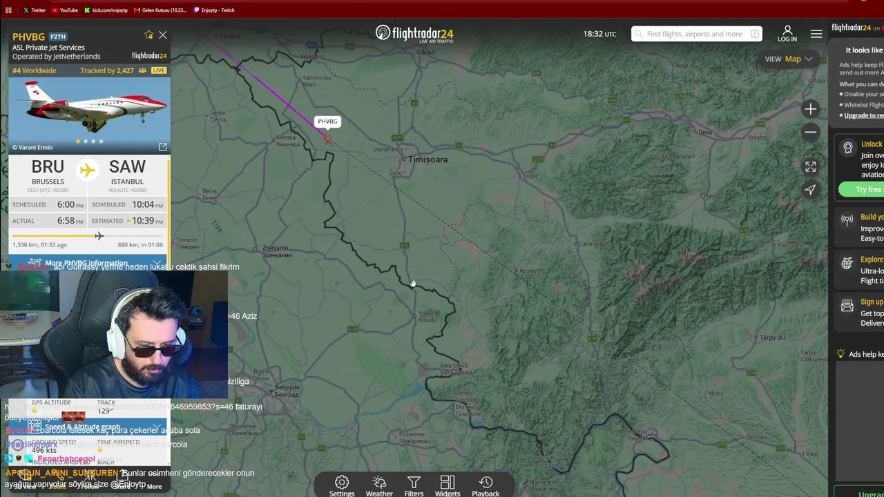Select the second photo carousel dot
Viewport: 884px width, 497px height.
(x=86, y=142)
